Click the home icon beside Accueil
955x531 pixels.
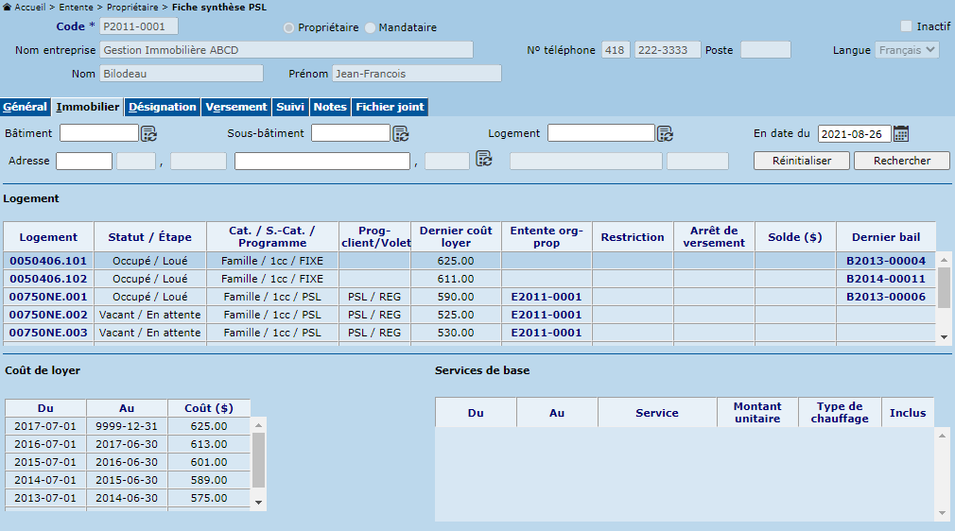point(8,7)
